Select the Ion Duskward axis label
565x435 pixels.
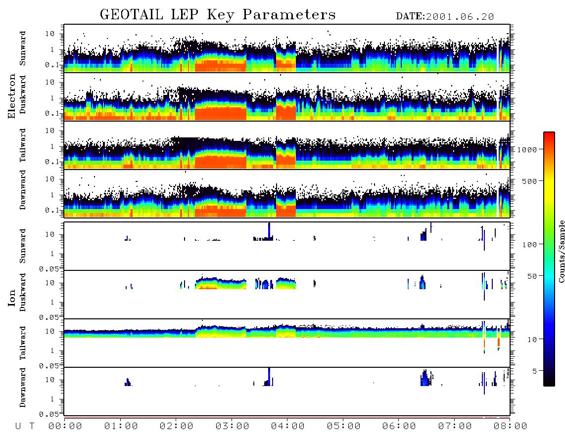[x=23, y=292]
